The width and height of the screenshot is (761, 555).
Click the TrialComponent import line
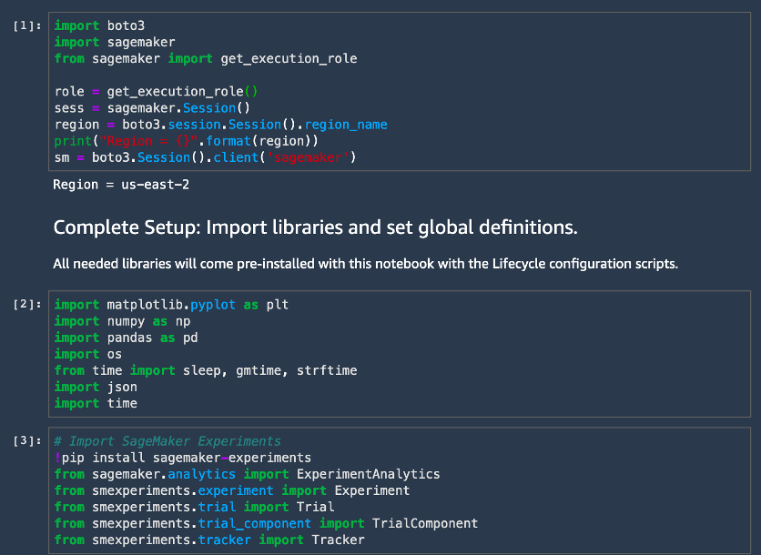tap(266, 523)
